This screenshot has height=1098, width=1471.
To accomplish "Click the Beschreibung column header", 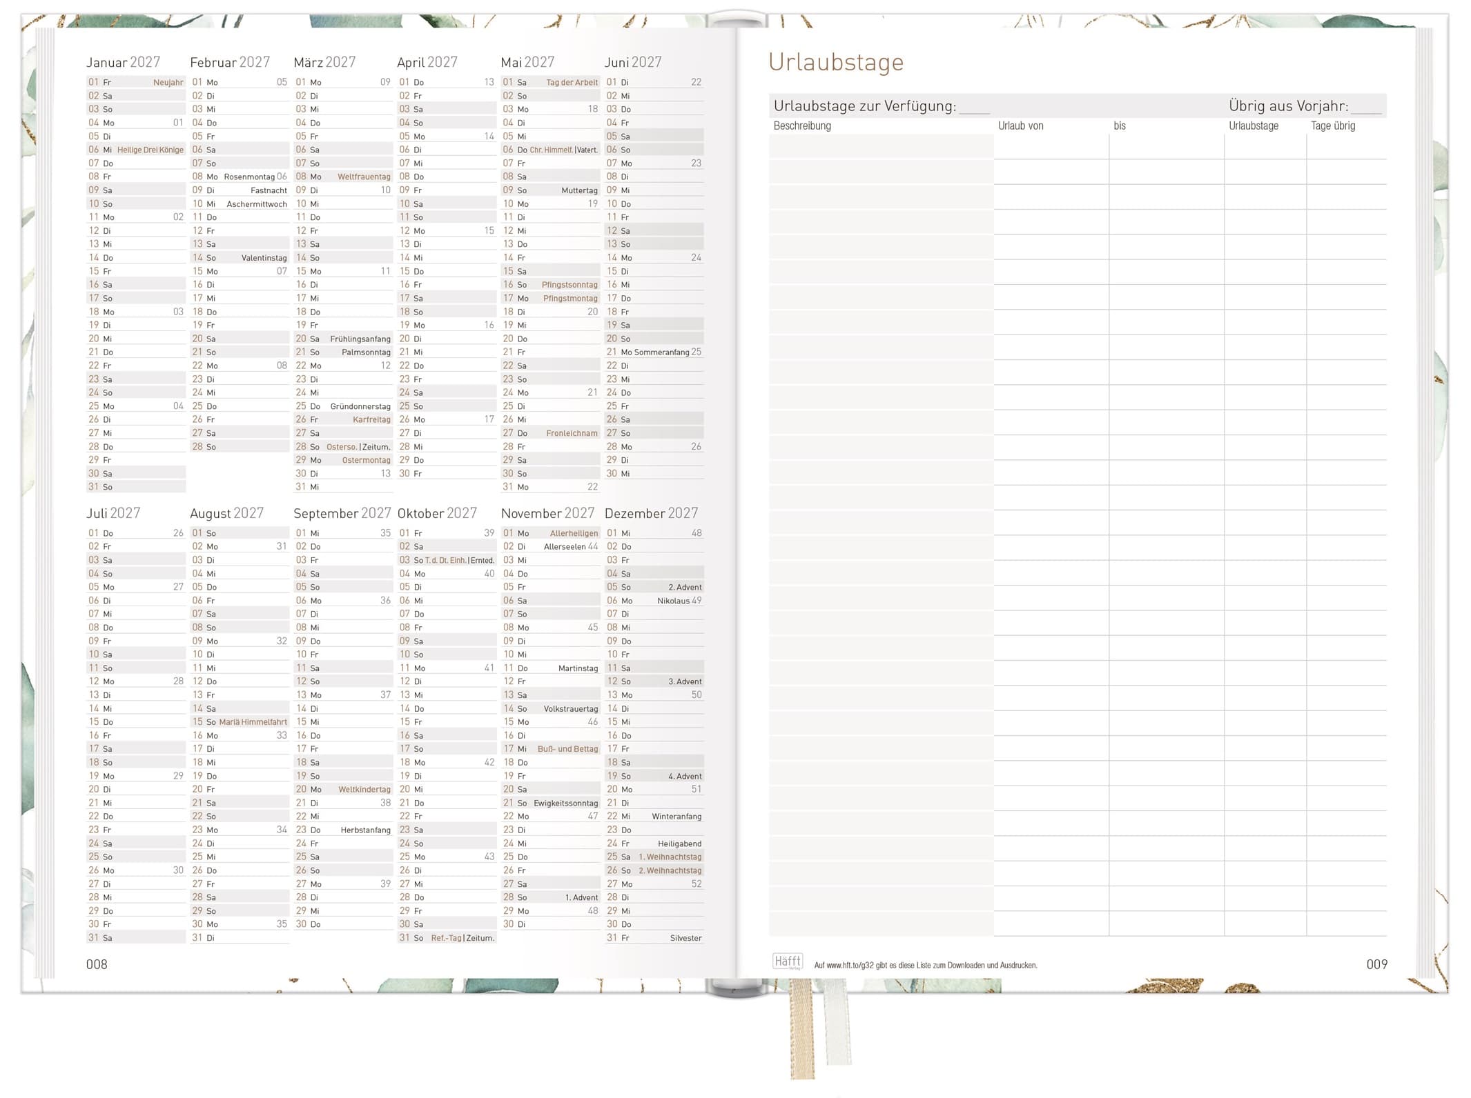I will click(x=801, y=126).
